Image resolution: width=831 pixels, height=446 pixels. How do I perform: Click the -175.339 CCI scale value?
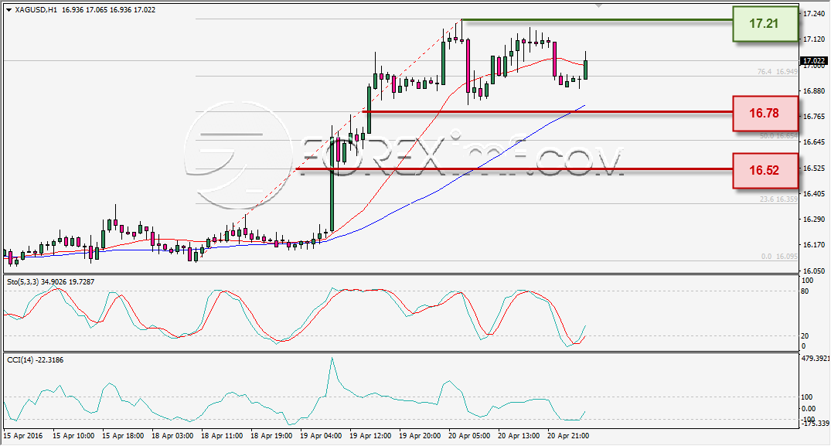815,424
